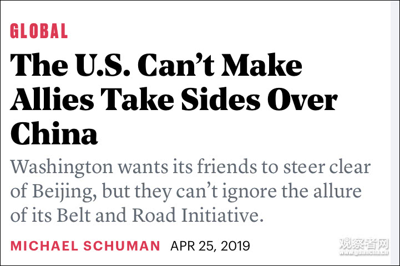Click the word 'allure' in the subtitle
Viewport: 400px width, 266px height.
pos(337,191)
